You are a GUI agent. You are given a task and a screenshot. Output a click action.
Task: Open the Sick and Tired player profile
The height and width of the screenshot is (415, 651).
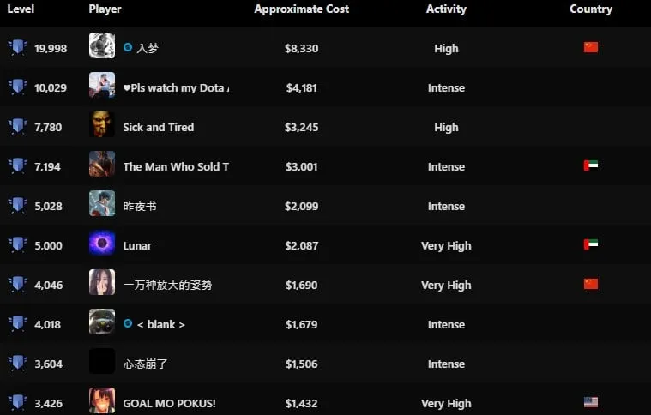click(x=158, y=127)
